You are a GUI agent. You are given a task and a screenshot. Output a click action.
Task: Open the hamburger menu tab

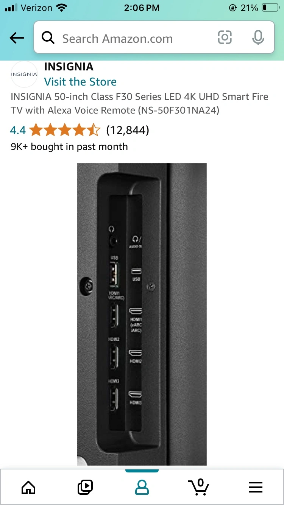point(256,487)
